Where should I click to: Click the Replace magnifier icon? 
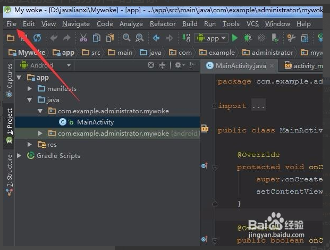point(139,38)
